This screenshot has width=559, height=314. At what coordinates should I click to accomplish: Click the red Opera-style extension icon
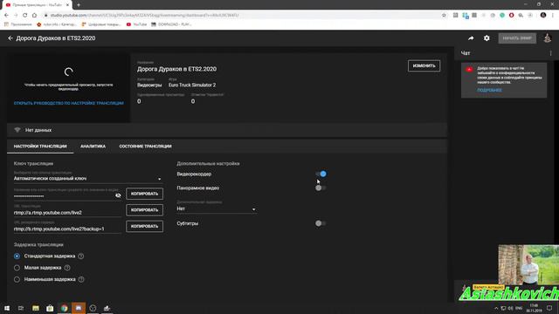pos(512,16)
